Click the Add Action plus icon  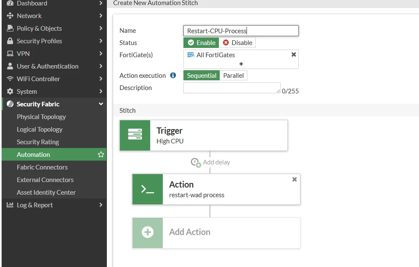coord(148,232)
